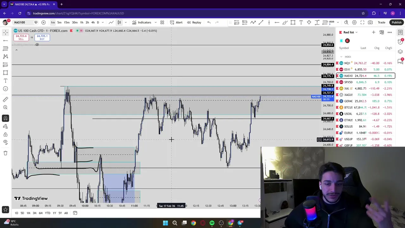Select the trend line tool in floating toolbar
The width and height of the screenshot is (405, 228).
(261, 22)
